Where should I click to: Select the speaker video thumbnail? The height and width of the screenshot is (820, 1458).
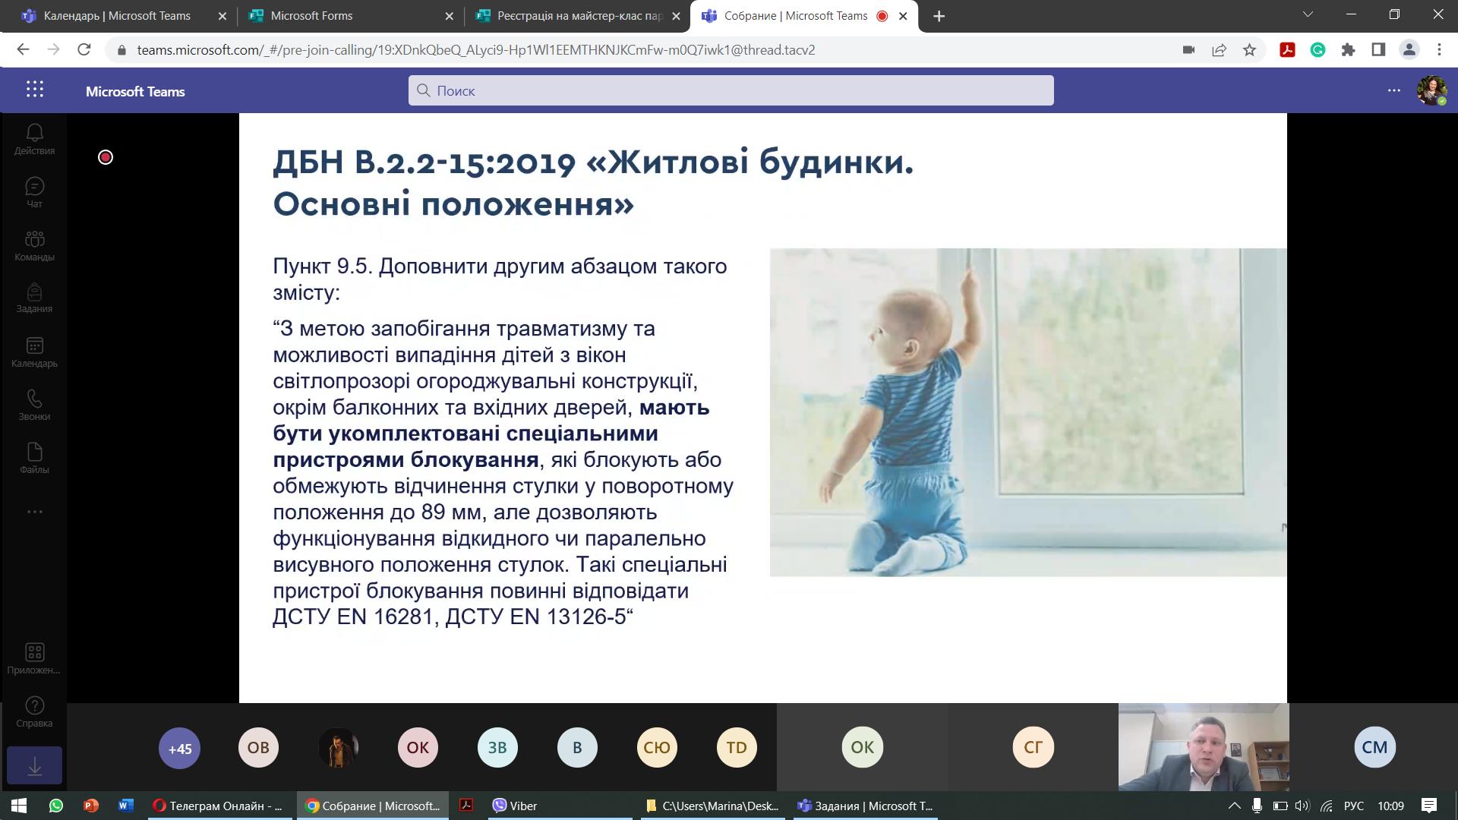tap(1203, 747)
